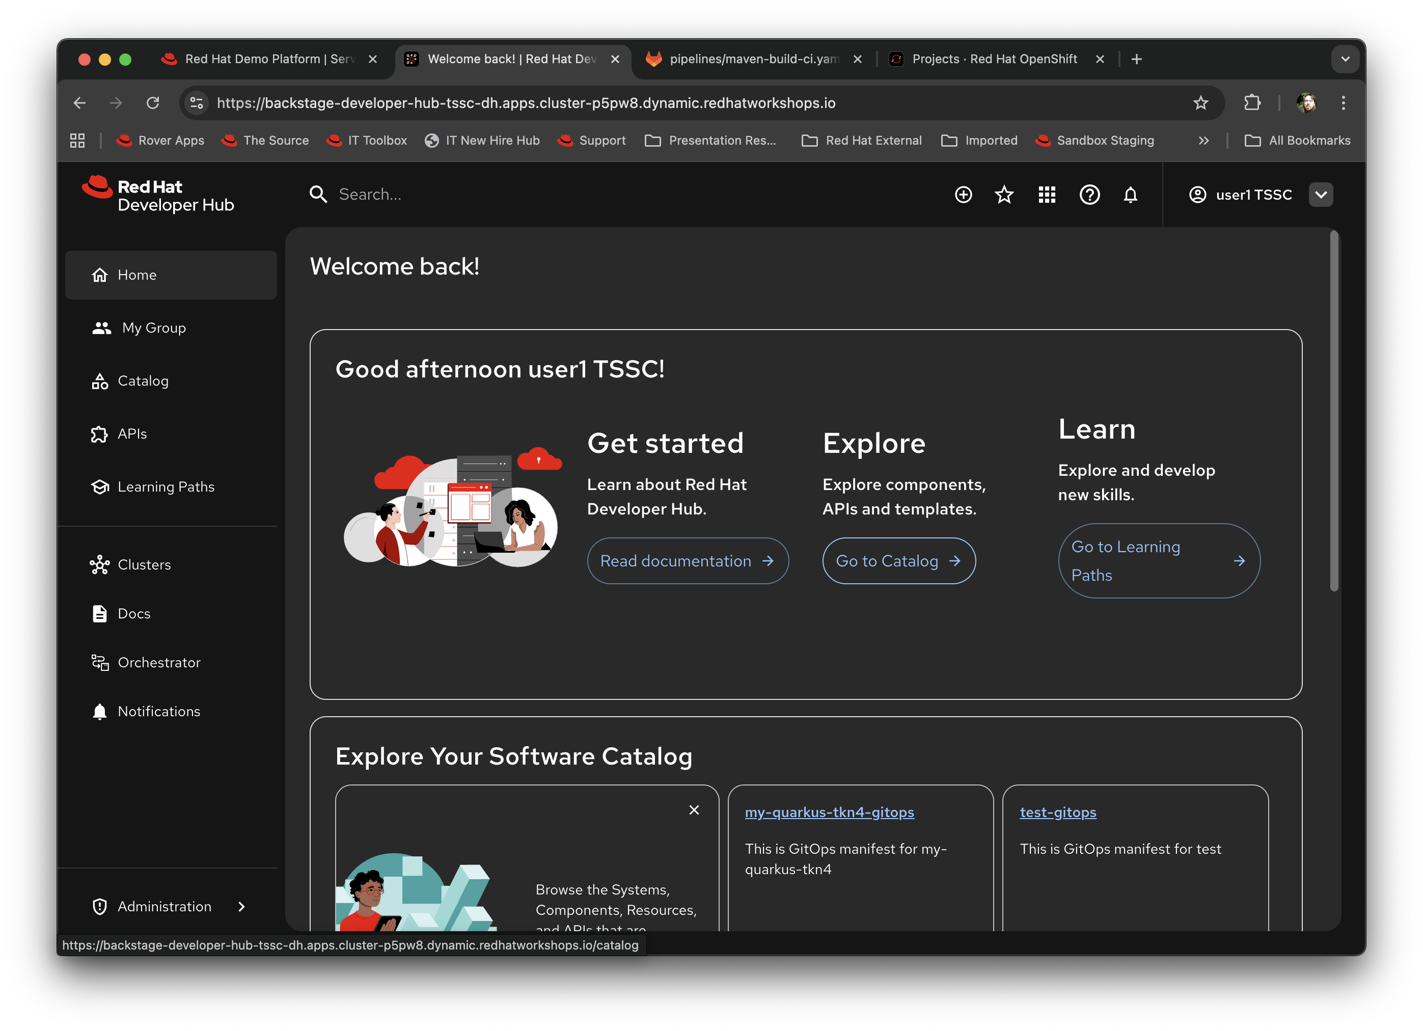Select the APIs sidebar icon

[x=100, y=433]
